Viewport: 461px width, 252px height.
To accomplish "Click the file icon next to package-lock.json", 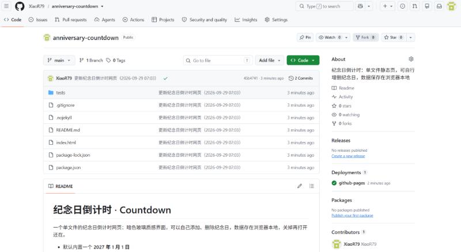I will 51,155.
